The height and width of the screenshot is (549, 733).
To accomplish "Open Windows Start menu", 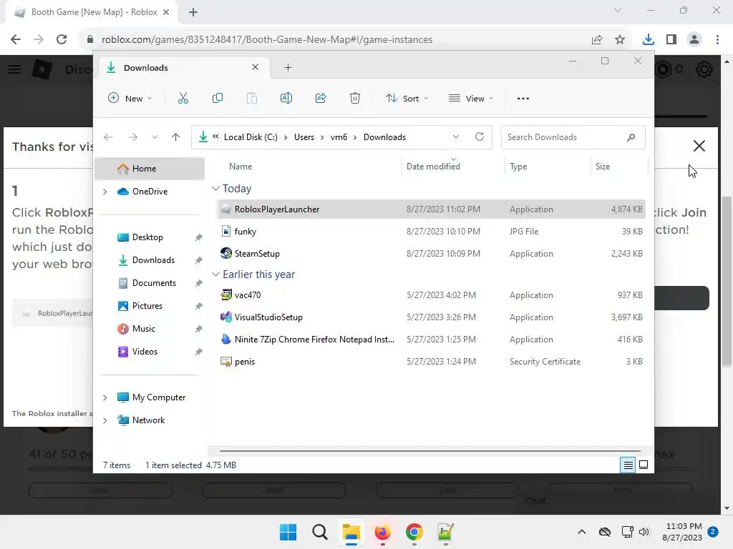I will point(288,532).
